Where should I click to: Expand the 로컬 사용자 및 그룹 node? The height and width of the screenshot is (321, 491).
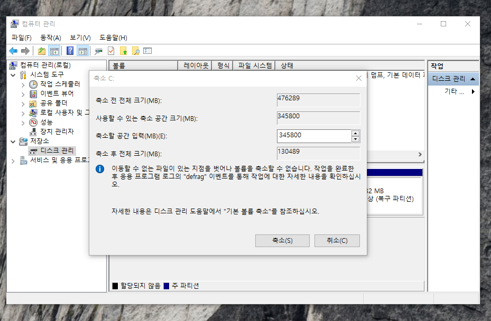(x=23, y=113)
